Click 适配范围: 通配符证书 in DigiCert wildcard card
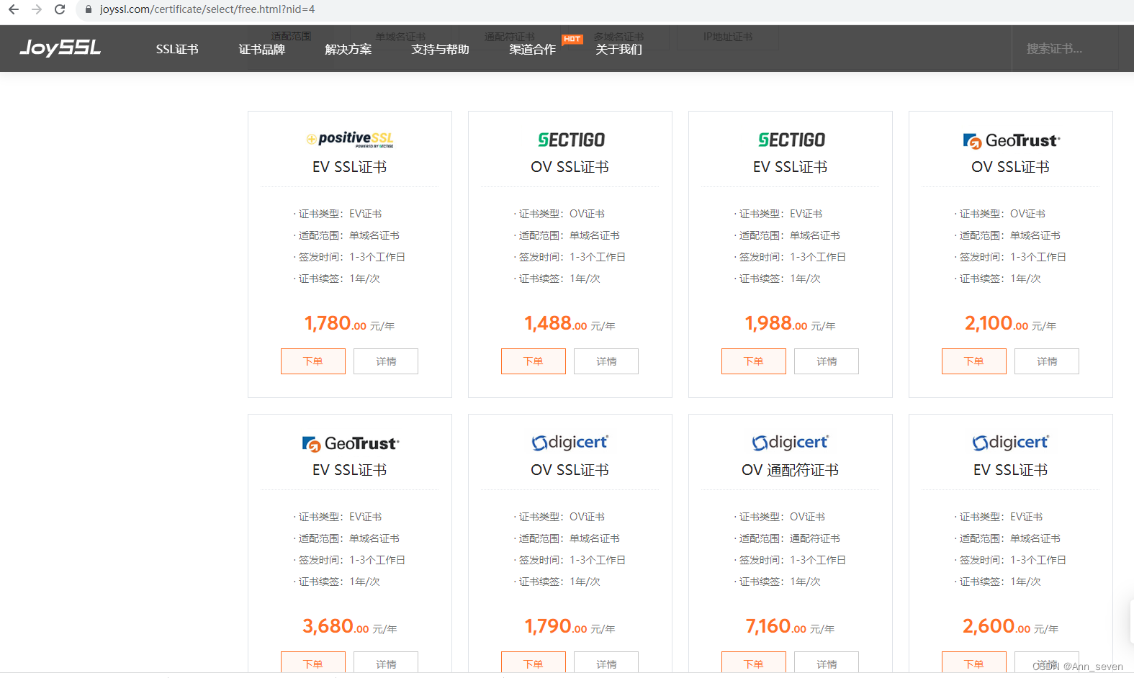1134x678 pixels. pyautogui.click(x=788, y=538)
